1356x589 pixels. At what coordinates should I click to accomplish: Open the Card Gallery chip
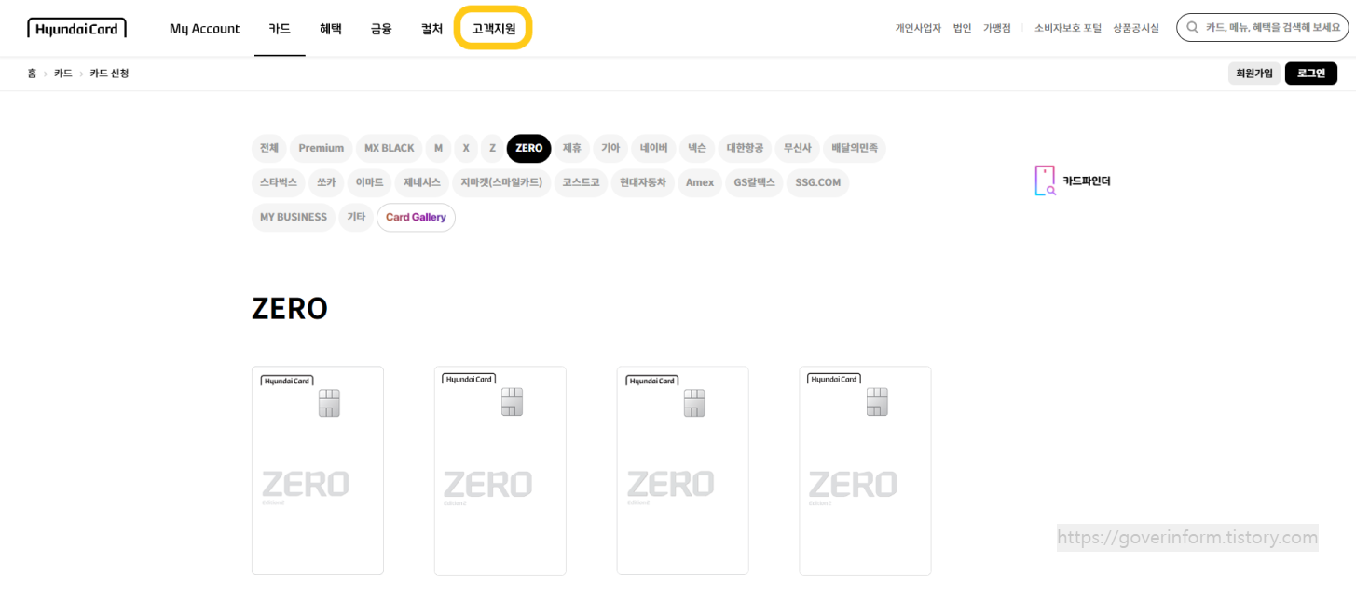pyautogui.click(x=416, y=217)
